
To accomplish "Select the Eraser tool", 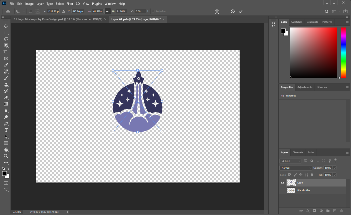I will 6,97.
